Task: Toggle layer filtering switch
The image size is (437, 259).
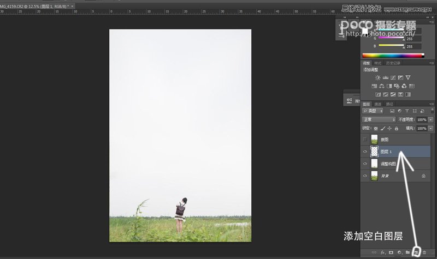Action: point(432,111)
